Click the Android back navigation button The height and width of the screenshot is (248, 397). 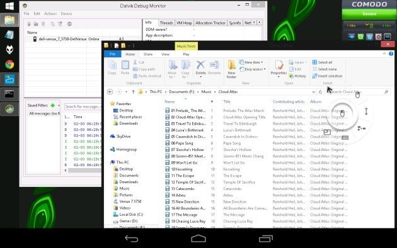pos(132,239)
